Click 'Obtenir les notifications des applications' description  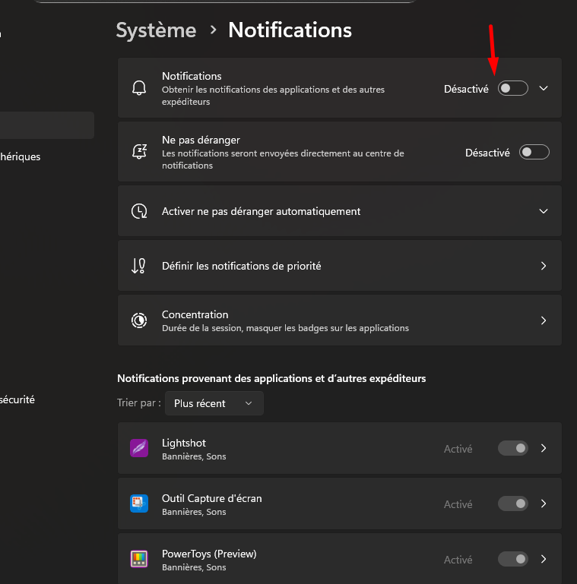point(273,96)
